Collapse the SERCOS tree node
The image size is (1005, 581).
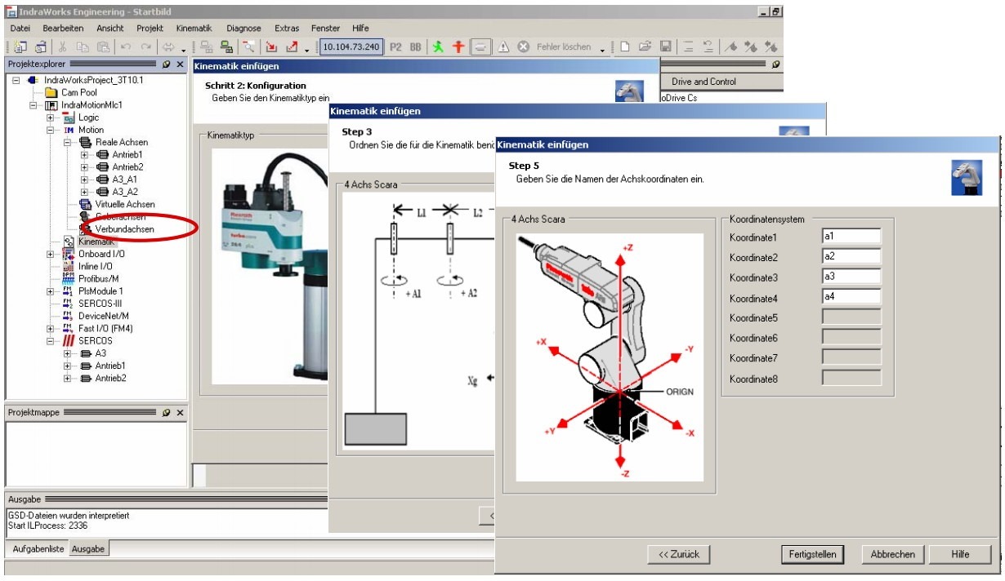click(x=51, y=340)
